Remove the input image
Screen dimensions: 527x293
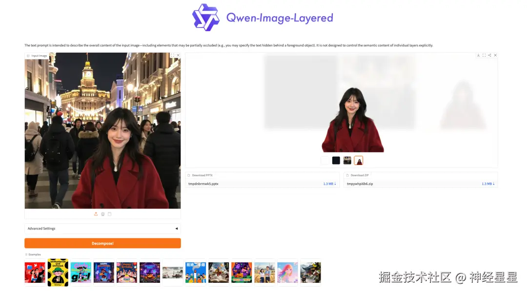[178, 55]
